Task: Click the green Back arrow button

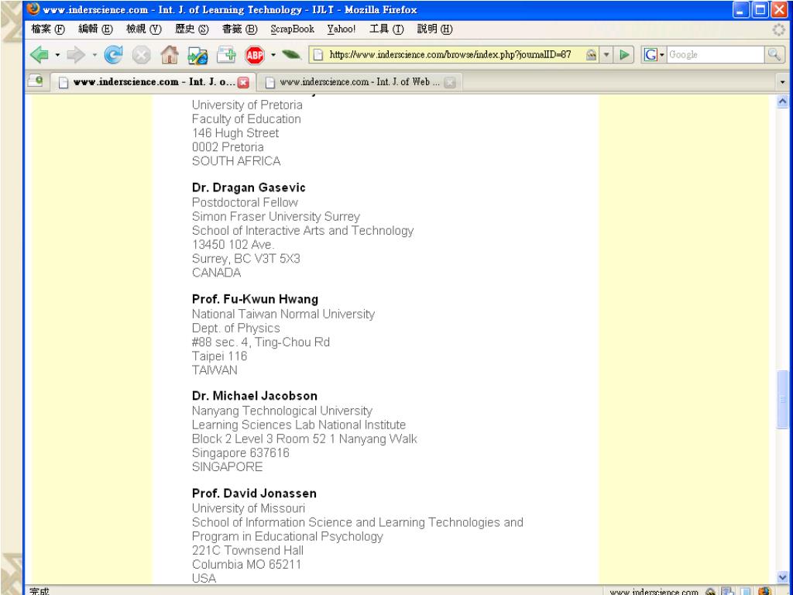Action: point(39,55)
